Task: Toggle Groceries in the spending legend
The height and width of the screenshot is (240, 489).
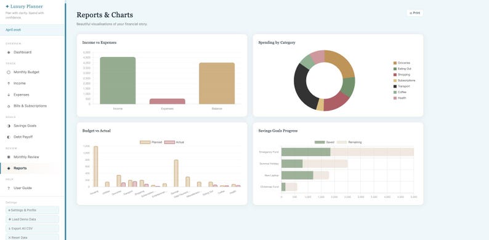Action: point(402,63)
